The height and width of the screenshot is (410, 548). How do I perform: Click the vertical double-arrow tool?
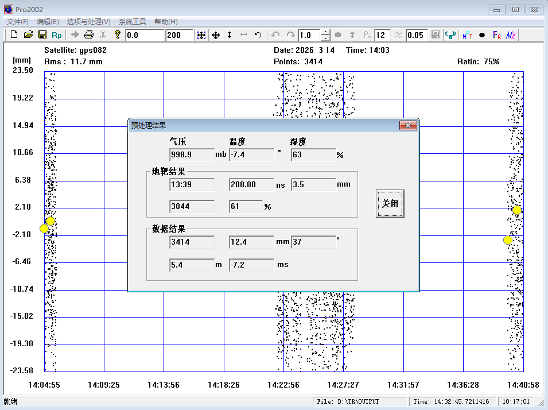point(230,35)
